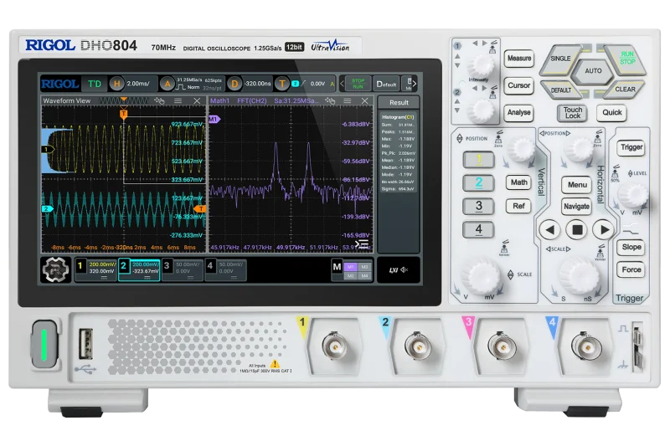670x446 pixels.
Task: Toggle hardware channel 2 button
Action: click(478, 182)
